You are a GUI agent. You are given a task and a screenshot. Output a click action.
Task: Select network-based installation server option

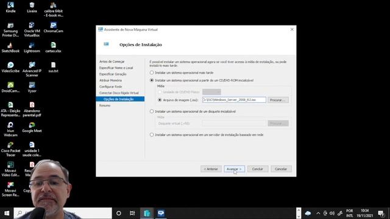coord(207,135)
